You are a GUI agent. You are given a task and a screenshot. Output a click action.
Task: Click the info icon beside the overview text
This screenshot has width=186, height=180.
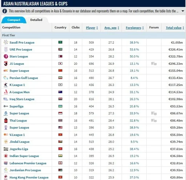pos(5,11)
